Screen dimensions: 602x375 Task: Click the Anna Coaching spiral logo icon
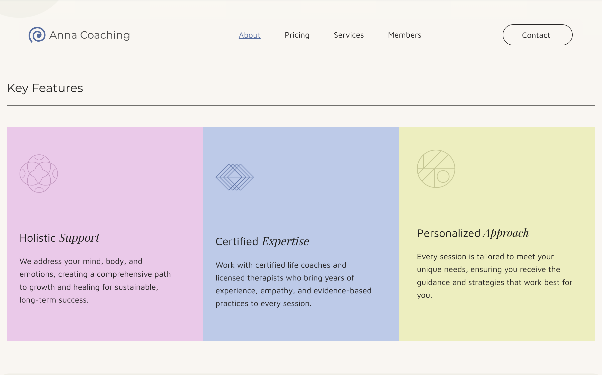(x=37, y=35)
